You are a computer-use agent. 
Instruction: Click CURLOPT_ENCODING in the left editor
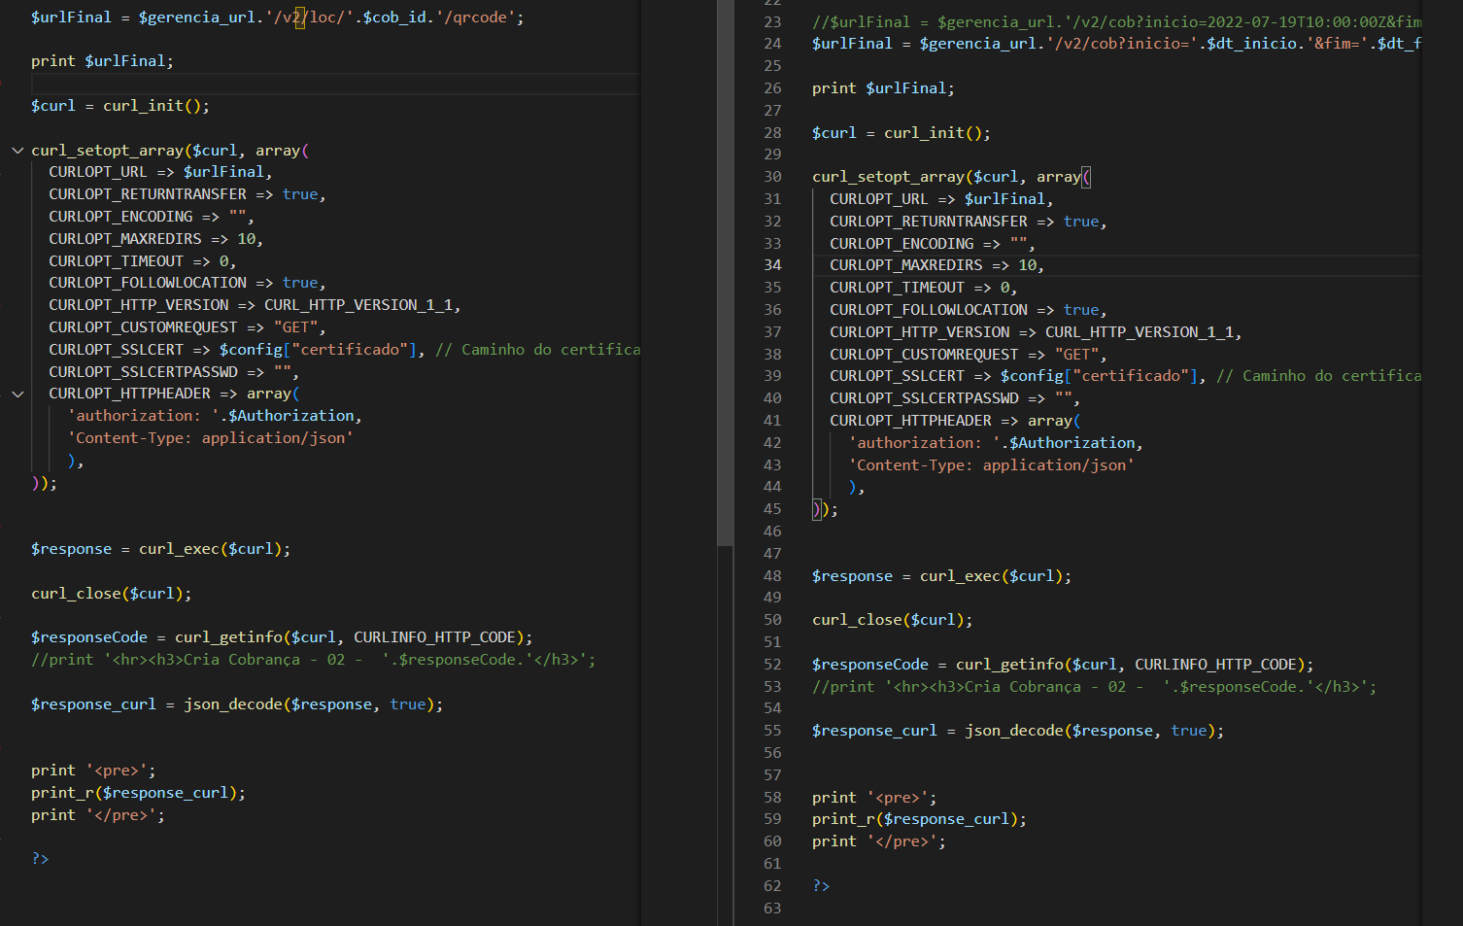[x=120, y=217]
